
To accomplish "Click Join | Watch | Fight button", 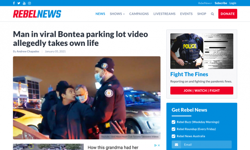I will (202, 91).
